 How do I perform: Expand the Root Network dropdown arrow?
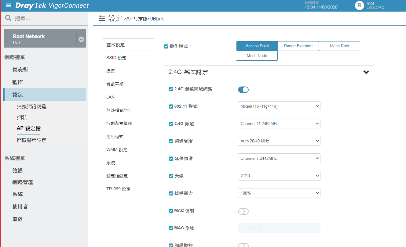pos(81,39)
